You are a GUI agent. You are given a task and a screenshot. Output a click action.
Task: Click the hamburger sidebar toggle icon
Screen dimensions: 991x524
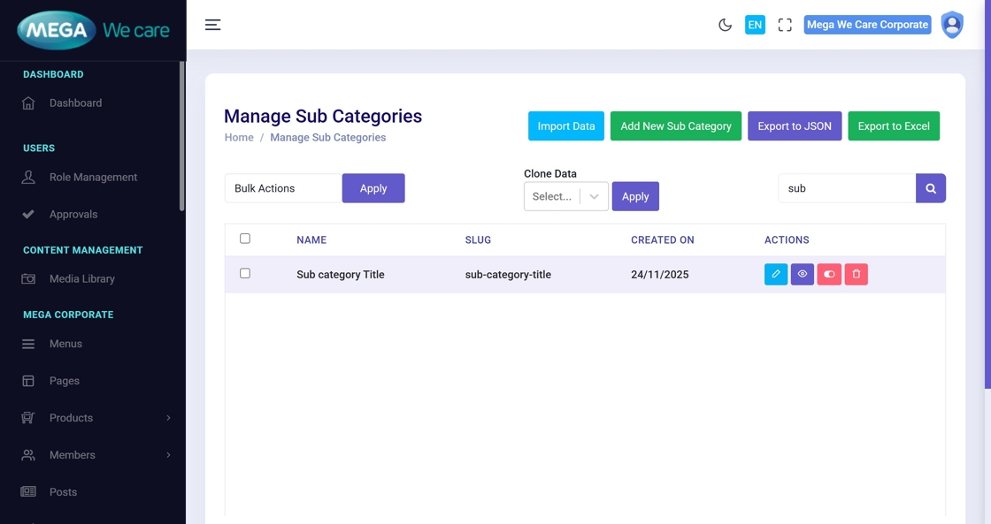(212, 25)
